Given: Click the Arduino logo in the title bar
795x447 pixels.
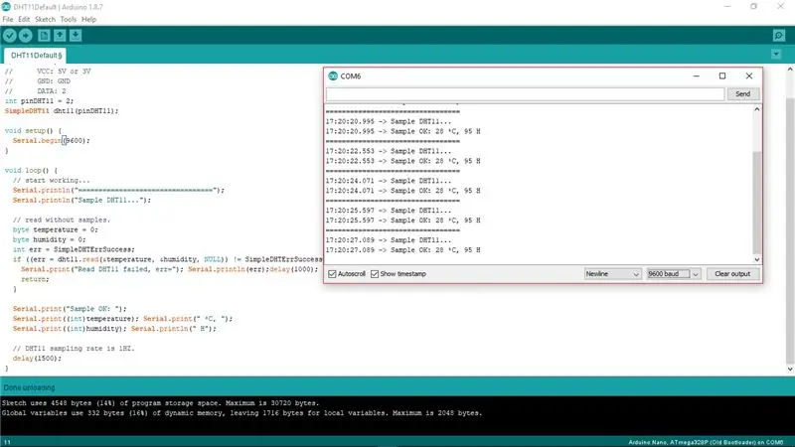Looking at the screenshot, I should click(x=6, y=7).
